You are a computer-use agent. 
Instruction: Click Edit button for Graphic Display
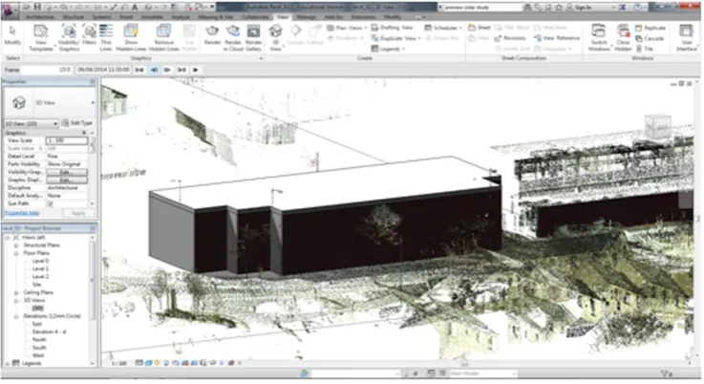tap(67, 181)
